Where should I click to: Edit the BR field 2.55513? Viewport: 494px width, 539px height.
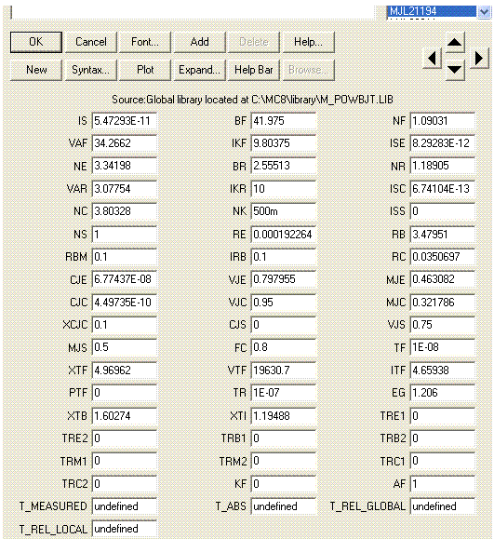pos(284,166)
